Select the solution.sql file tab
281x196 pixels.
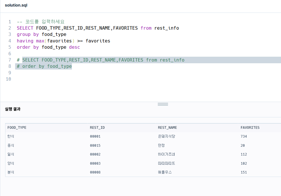16,5
